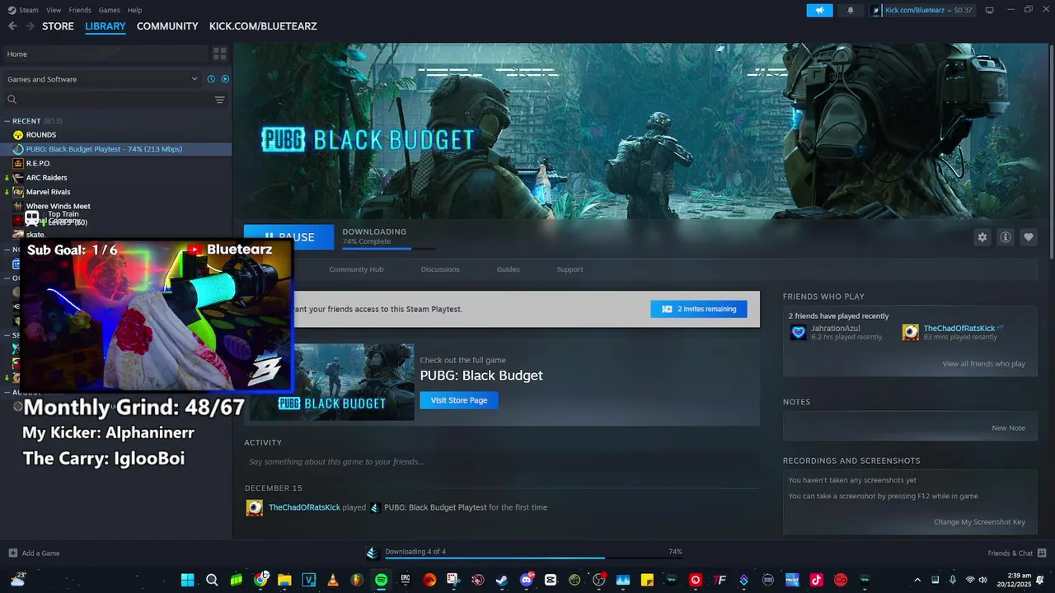Viewport: 1055px width, 593px height.
Task: Open Windows Start menu
Action: coord(187,580)
